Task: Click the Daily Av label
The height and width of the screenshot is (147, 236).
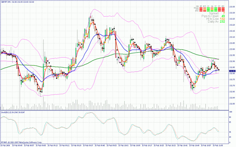Action: coord(213,21)
